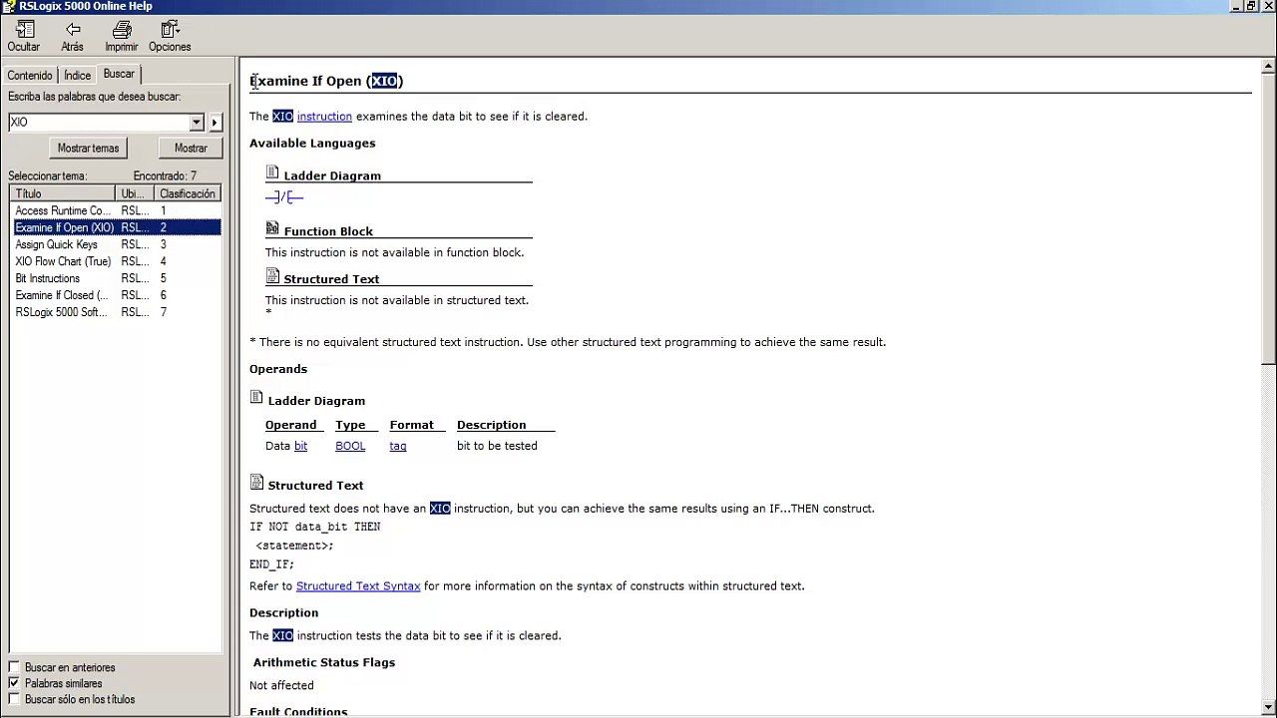Click the '<statement>;' code line
The width and height of the screenshot is (1277, 718).
click(x=294, y=545)
